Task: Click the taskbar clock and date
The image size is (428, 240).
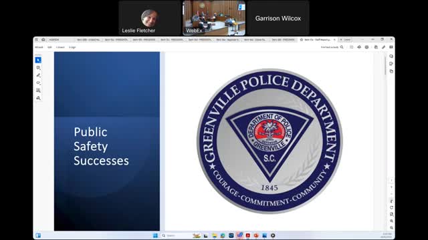Action: (387, 235)
